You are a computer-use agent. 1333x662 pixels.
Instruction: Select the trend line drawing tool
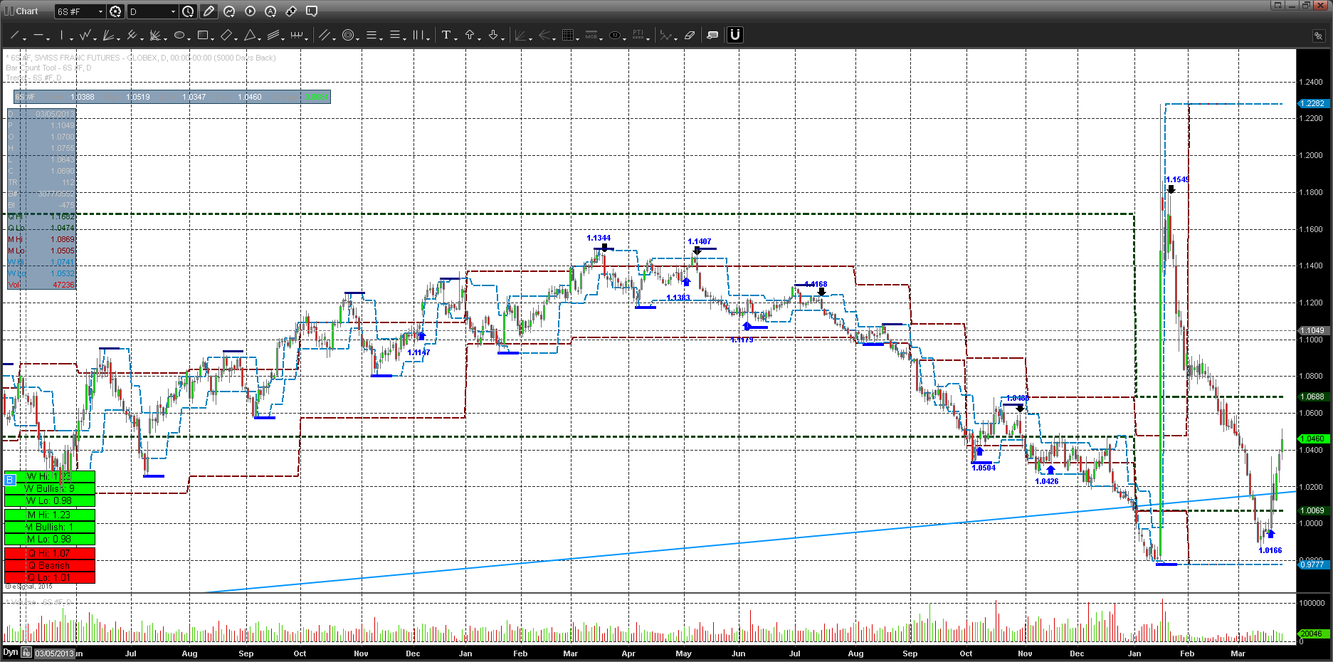coord(14,35)
